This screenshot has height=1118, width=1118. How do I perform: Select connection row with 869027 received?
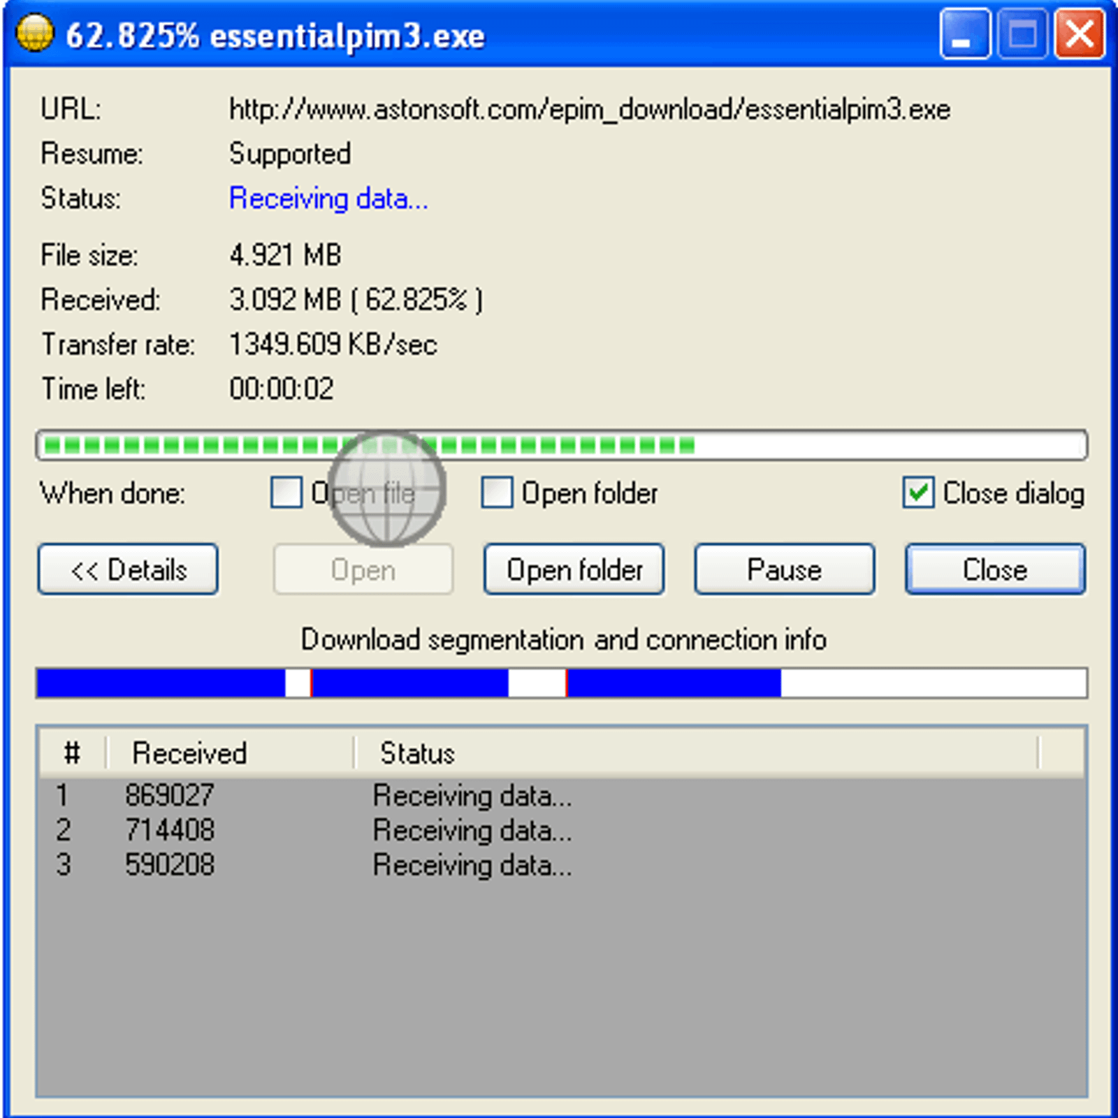pos(562,795)
